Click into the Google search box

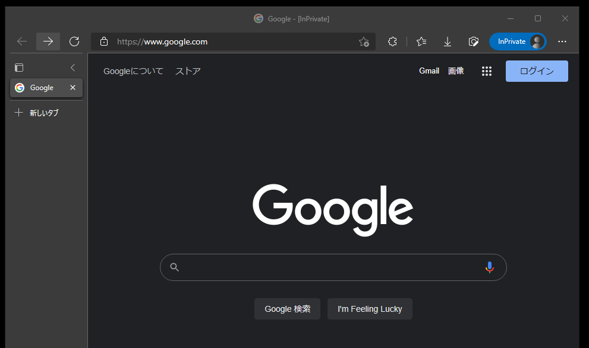333,267
